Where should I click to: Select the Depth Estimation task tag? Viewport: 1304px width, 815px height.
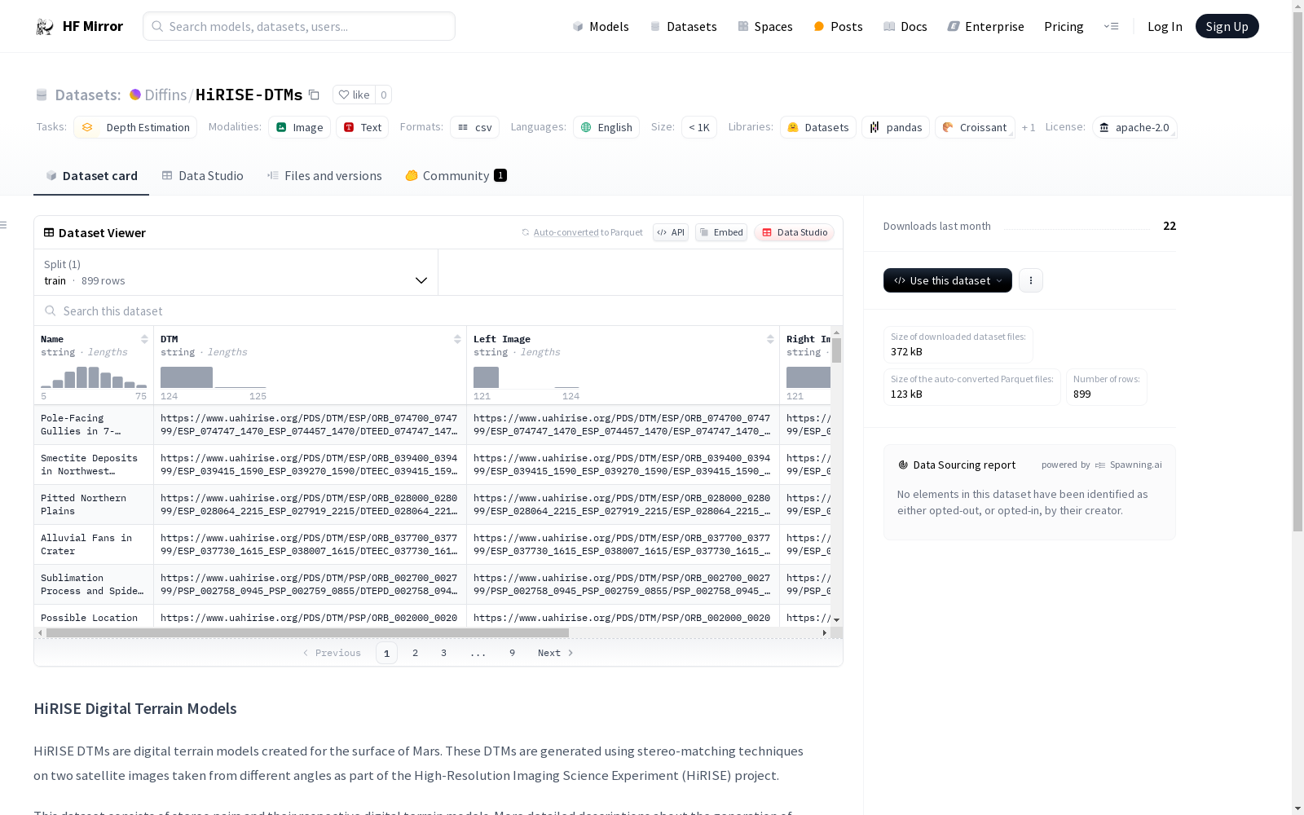135,127
